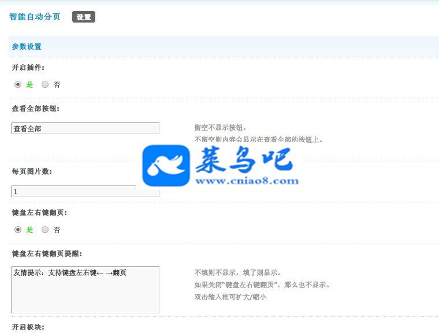Click the 查看全部按钮 field label
This screenshot has width=439, height=333.
[36, 109]
